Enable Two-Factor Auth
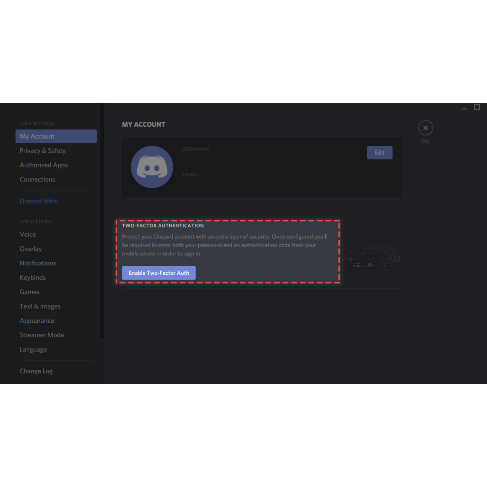 click(159, 273)
